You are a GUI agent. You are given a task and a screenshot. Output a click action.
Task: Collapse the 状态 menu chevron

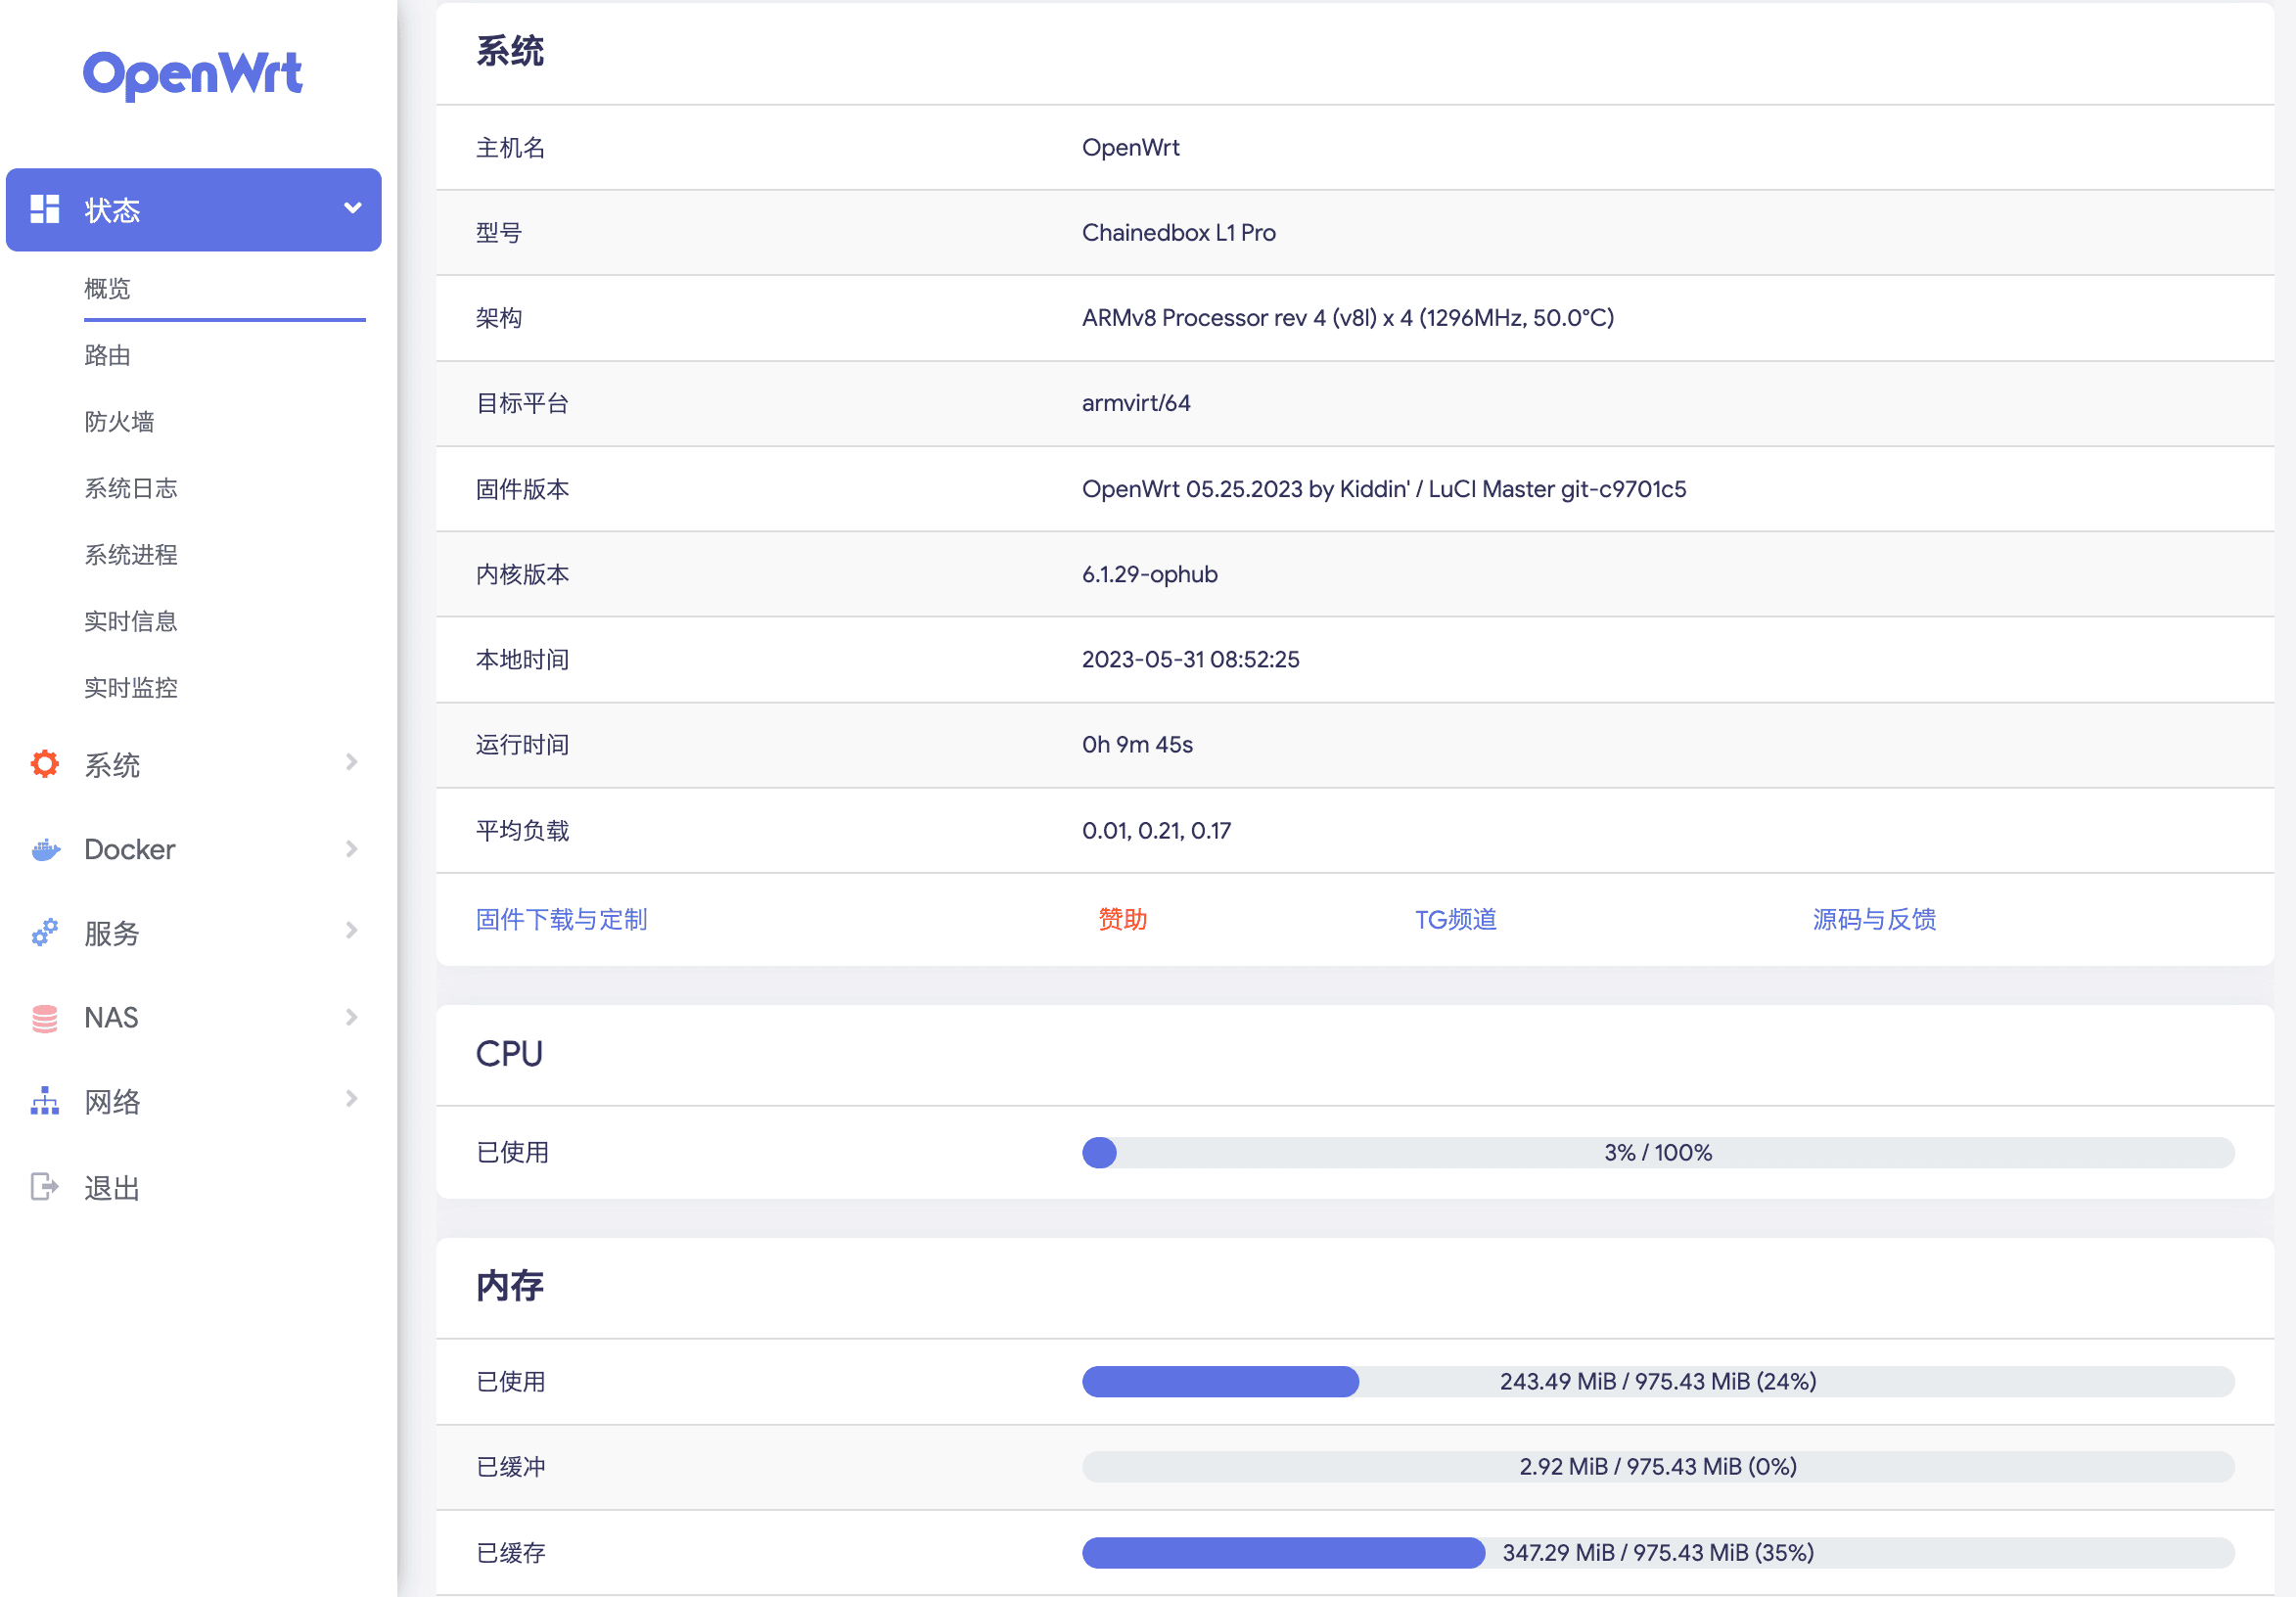click(x=352, y=208)
